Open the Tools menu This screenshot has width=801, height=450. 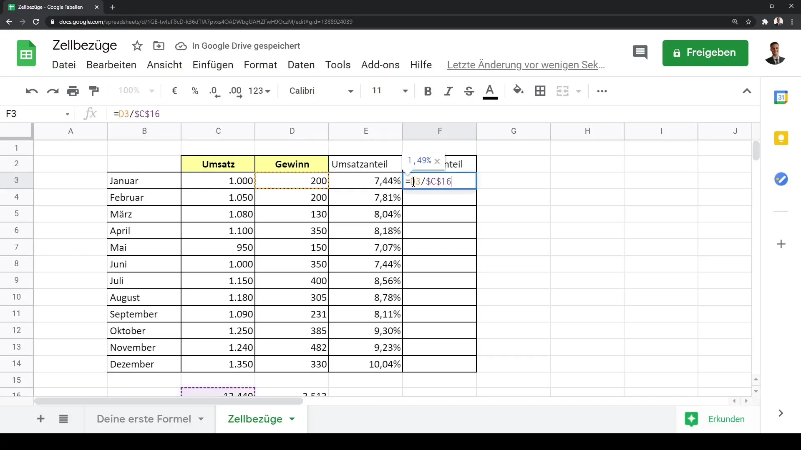click(338, 65)
